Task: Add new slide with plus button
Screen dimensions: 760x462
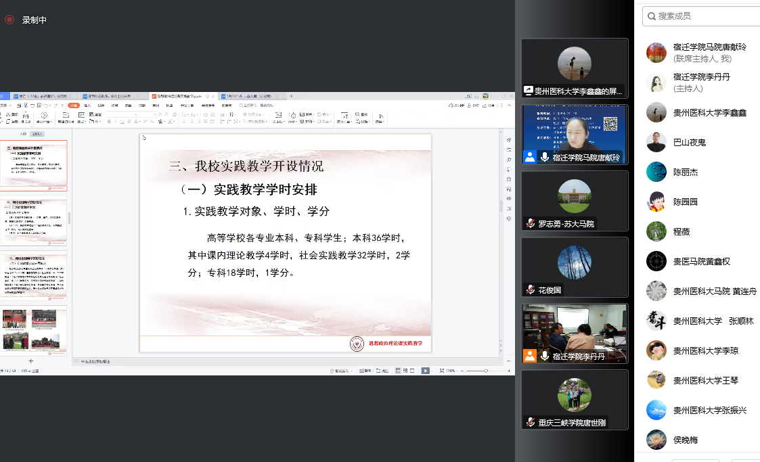Action: (x=30, y=361)
